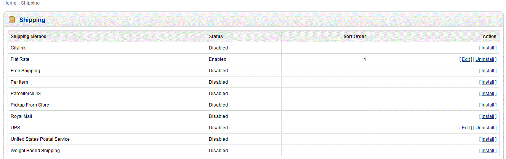Image resolution: width=506 pixels, height=159 pixels.
Task: Install the Free Shipping method
Action: click(488, 71)
